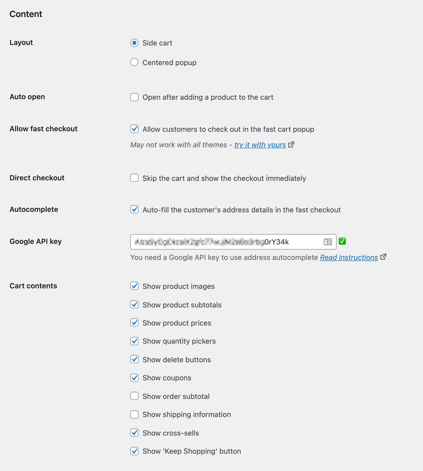Uncheck 'Show product images'
The image size is (423, 471).
click(x=134, y=286)
